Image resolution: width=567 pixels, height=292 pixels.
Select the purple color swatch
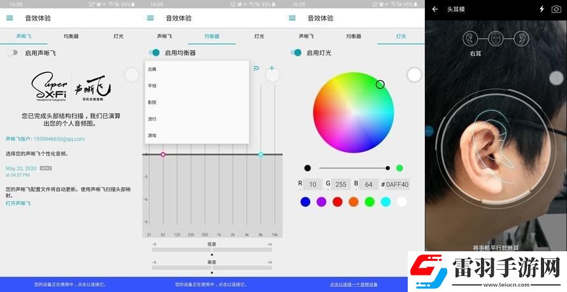click(322, 202)
